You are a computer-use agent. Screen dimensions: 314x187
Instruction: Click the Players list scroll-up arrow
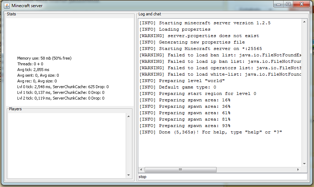(x=129, y=116)
